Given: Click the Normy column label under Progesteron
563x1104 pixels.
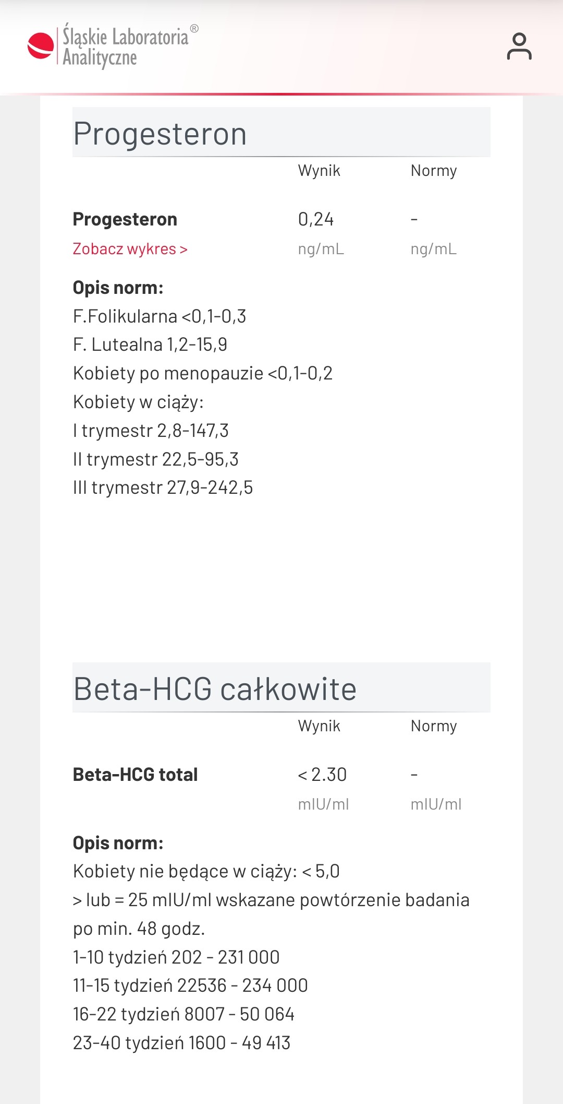Looking at the screenshot, I should pos(434,171).
